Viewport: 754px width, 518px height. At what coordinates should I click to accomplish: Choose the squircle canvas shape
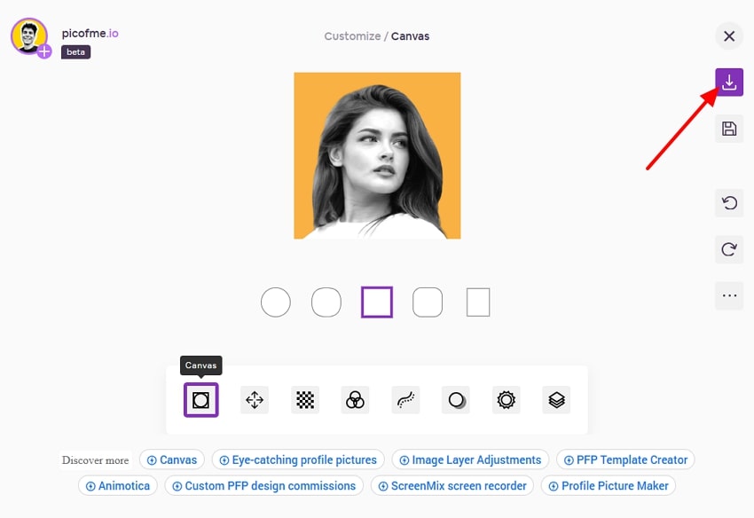[x=326, y=302]
